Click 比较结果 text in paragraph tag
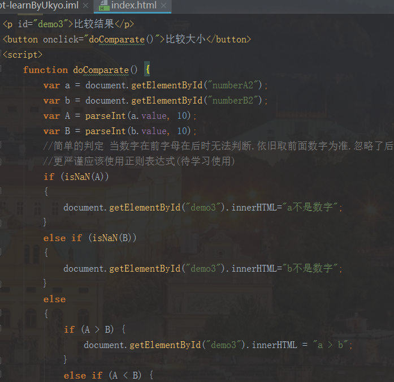The image size is (394, 382). tap(94, 24)
